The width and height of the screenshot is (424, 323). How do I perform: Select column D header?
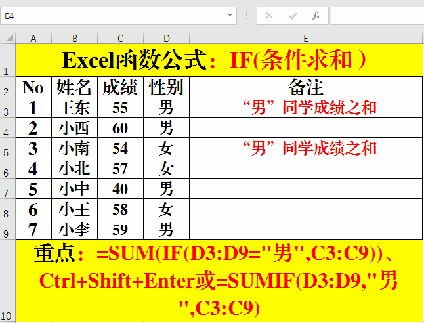pyautogui.click(x=166, y=39)
